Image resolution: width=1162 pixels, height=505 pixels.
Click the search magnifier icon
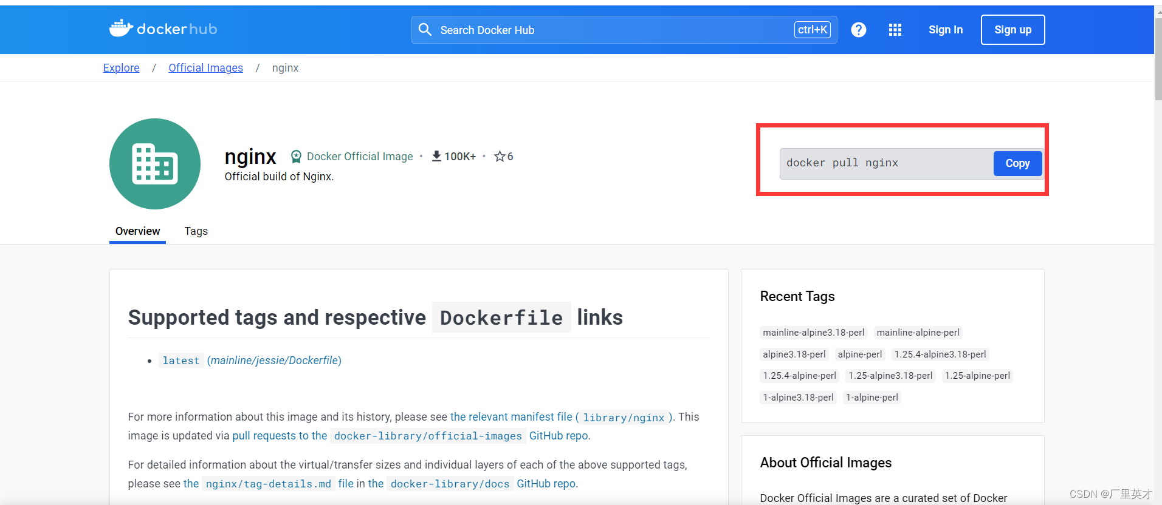click(x=425, y=30)
